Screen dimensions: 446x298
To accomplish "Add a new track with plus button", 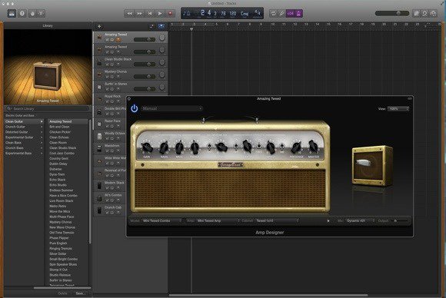I will (x=99, y=26).
